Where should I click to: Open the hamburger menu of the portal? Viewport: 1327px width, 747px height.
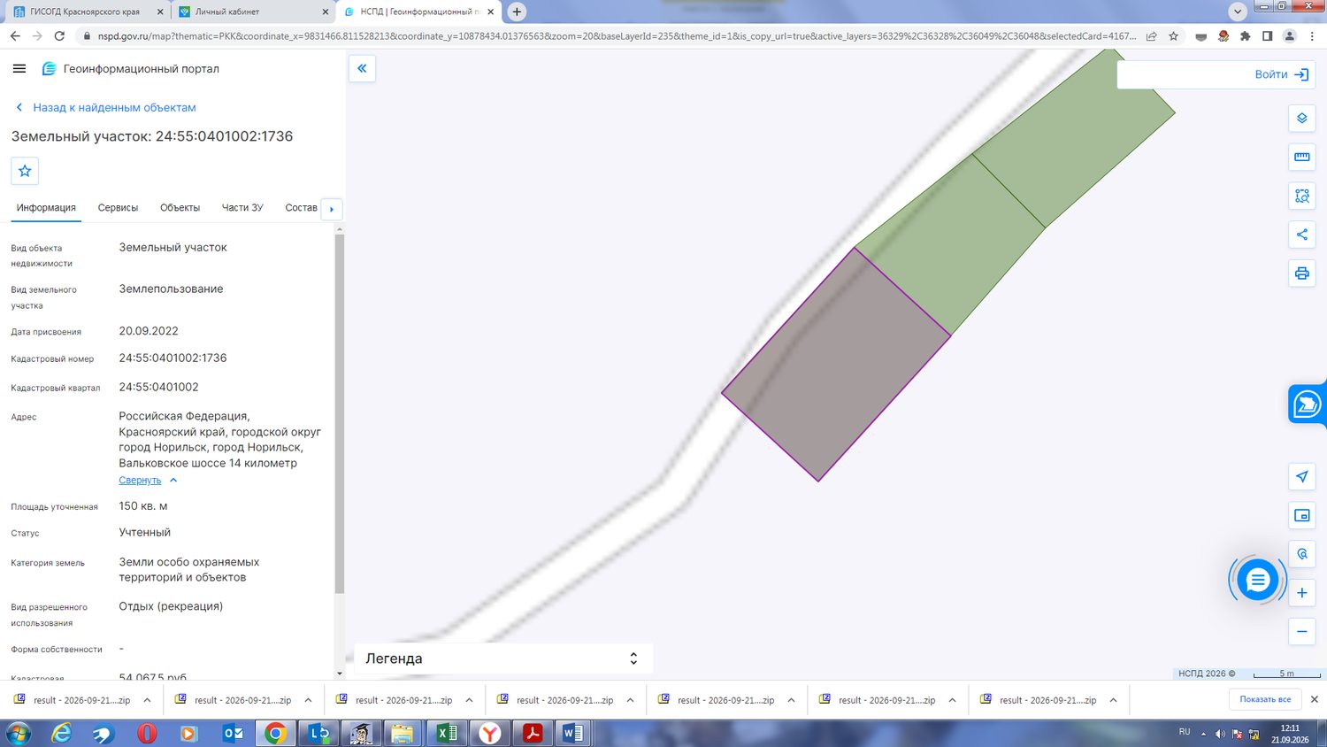(19, 68)
